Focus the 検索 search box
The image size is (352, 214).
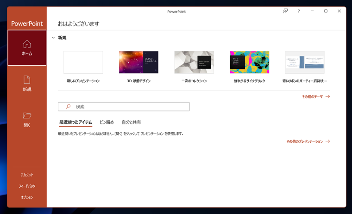click(124, 107)
